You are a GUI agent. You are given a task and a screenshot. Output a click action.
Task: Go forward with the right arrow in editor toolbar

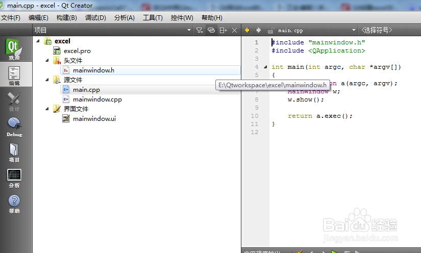pyautogui.click(x=258, y=30)
